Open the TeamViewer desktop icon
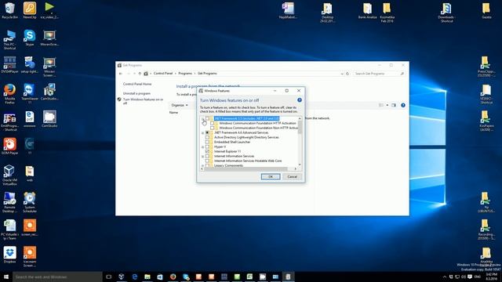The height and width of the screenshot is (282, 502). (30, 93)
